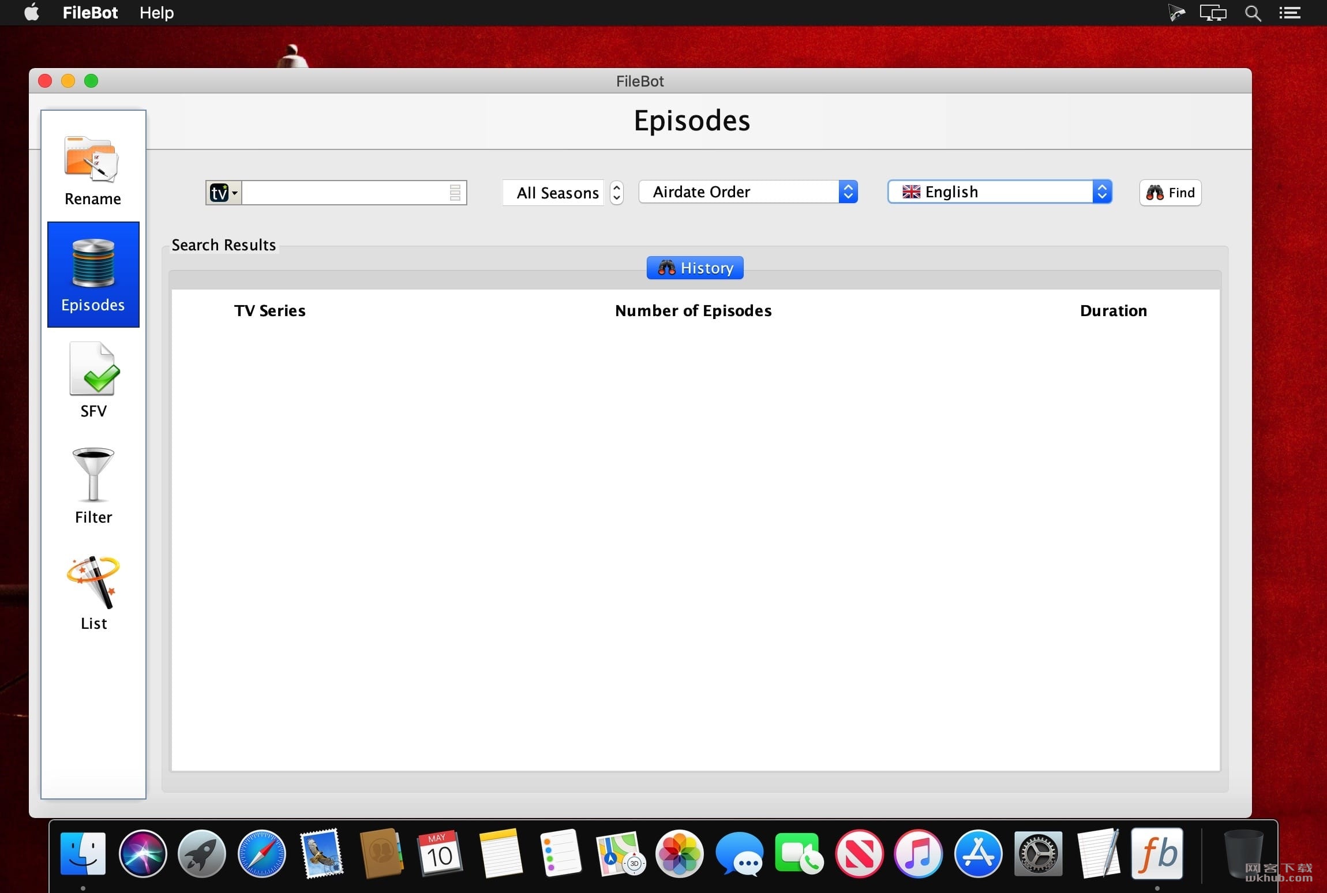Open Notification Center list icon
Screen dimensions: 1327x893
1289,13
